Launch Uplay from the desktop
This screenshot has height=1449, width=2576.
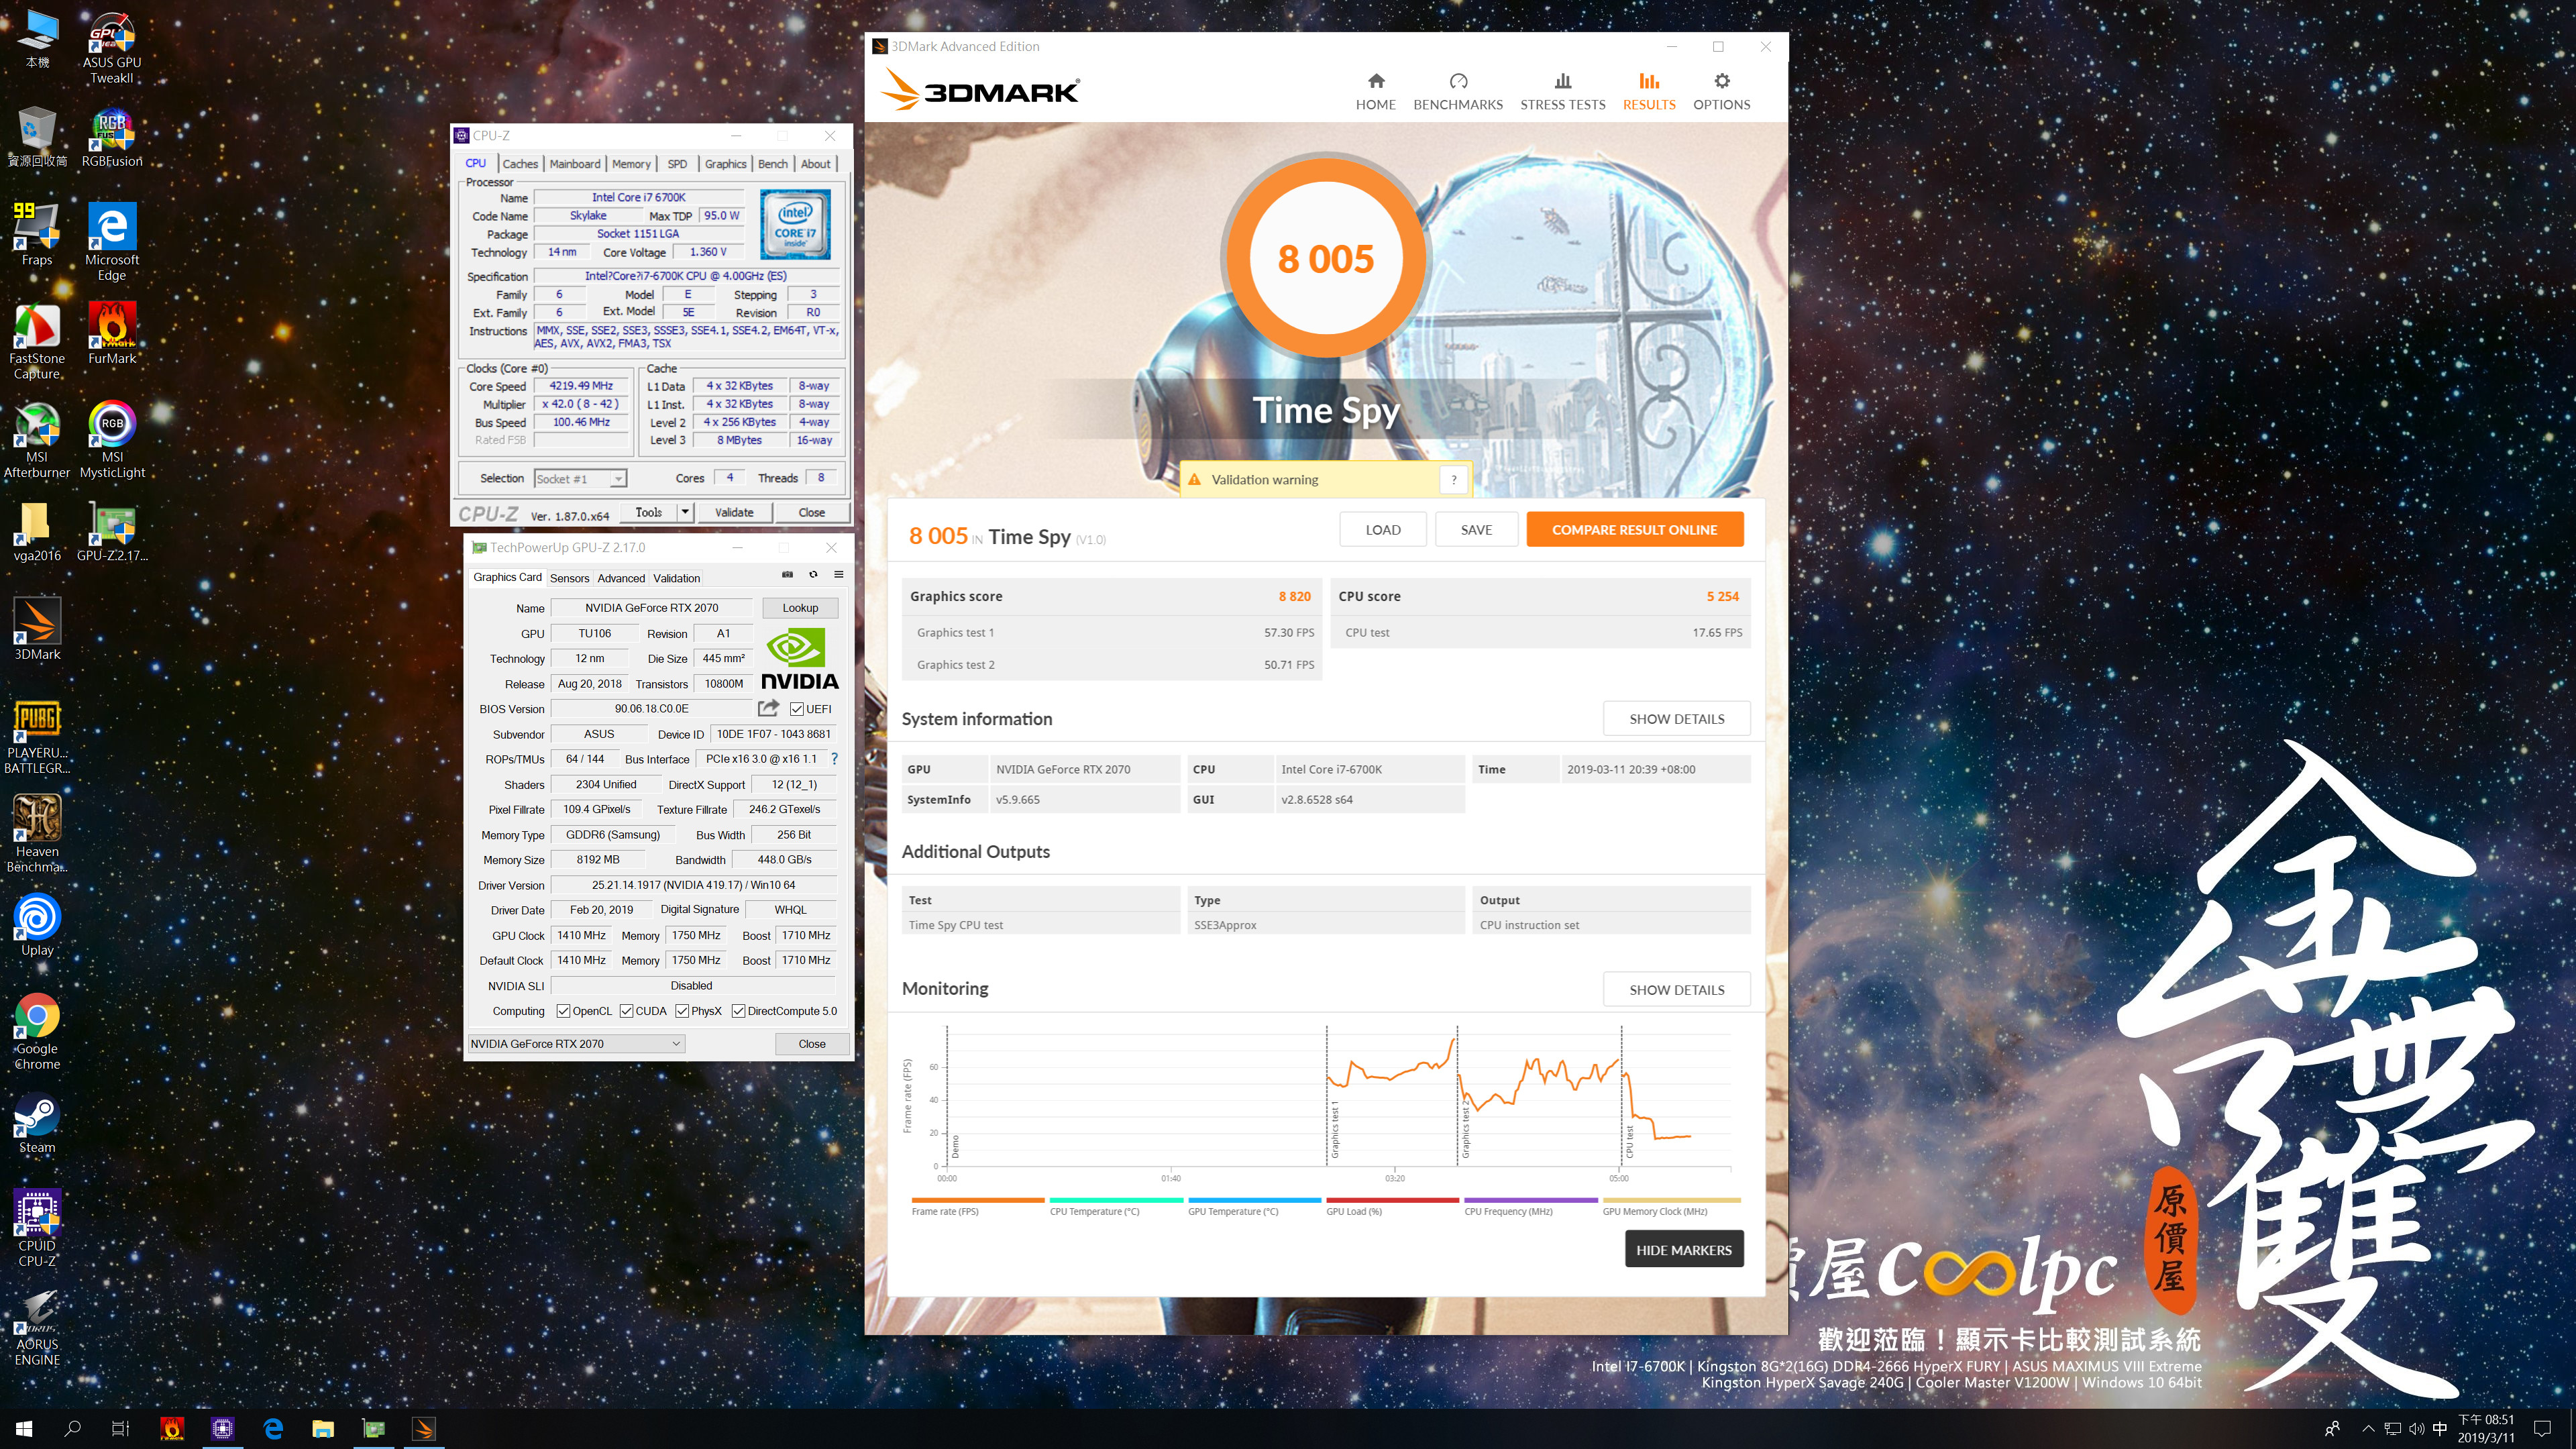37,925
